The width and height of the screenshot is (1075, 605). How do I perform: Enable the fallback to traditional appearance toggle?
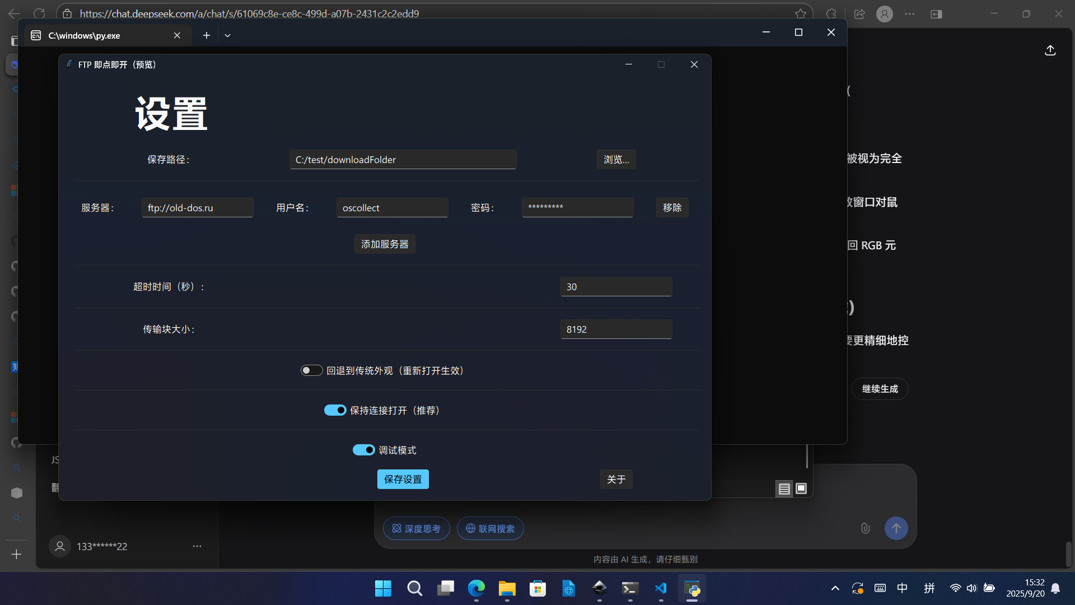(x=311, y=370)
